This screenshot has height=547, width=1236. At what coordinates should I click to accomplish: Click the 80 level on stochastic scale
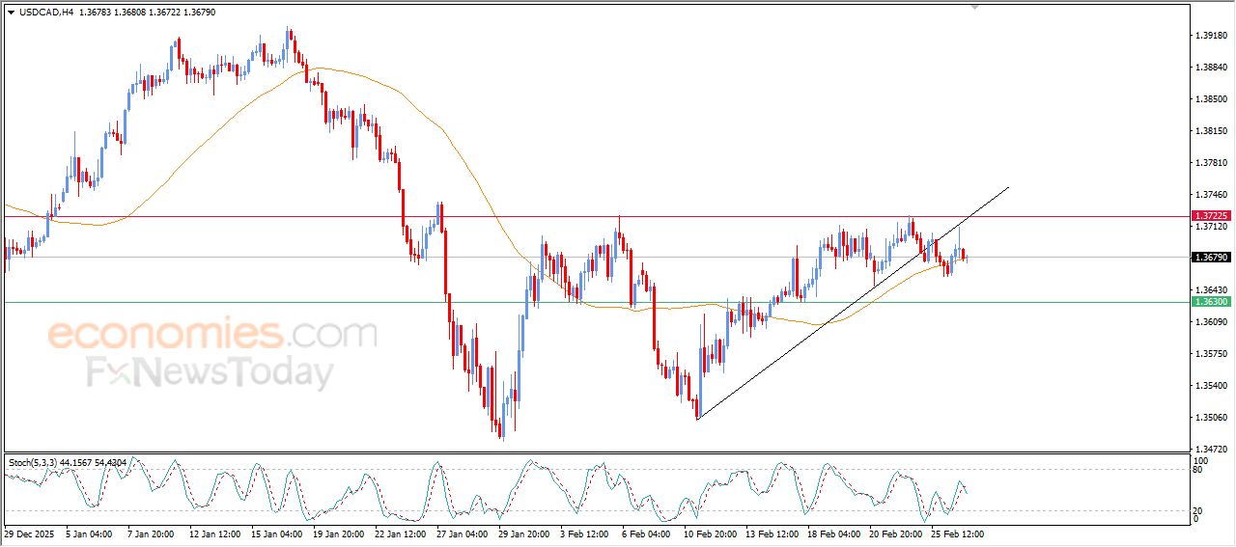1197,470
